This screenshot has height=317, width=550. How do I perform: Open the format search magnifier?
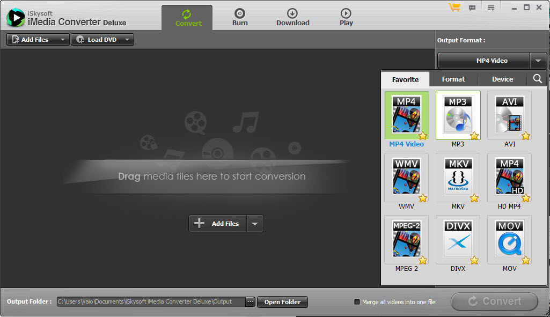(537, 78)
